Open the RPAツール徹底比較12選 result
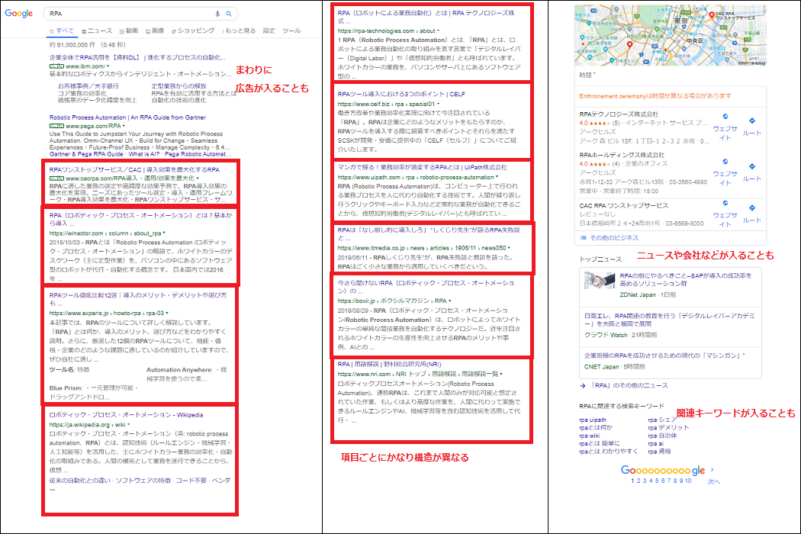 (x=138, y=299)
